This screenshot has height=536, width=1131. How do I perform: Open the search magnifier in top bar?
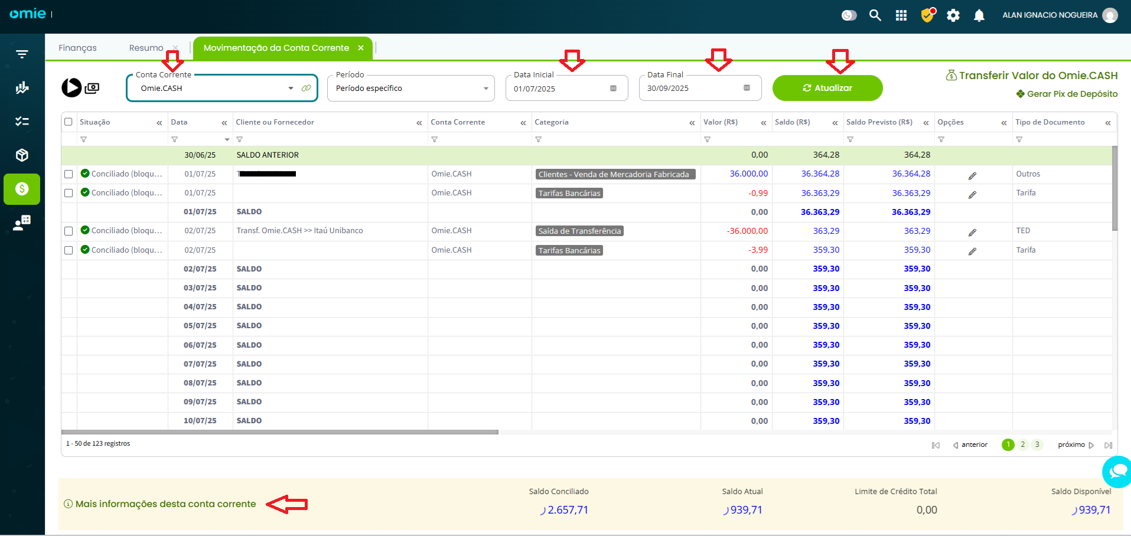[x=875, y=15]
